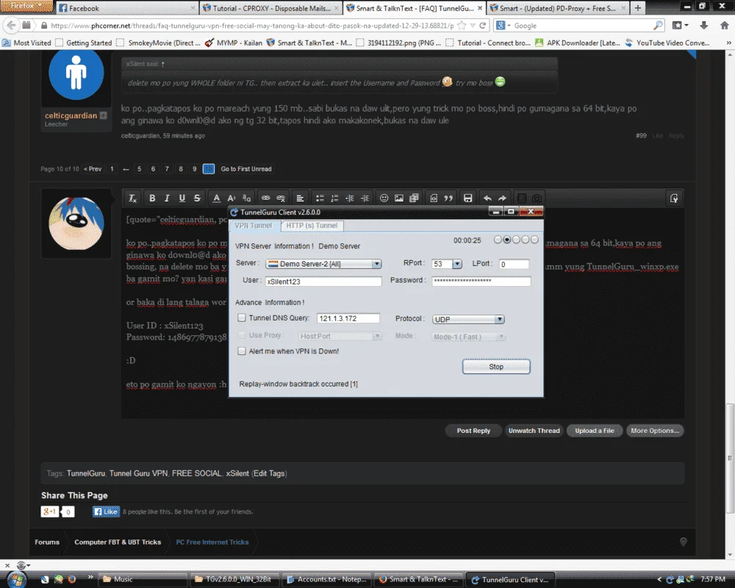
Task: Enable the Tunnel DNS Query checkbox
Action: tap(241, 318)
